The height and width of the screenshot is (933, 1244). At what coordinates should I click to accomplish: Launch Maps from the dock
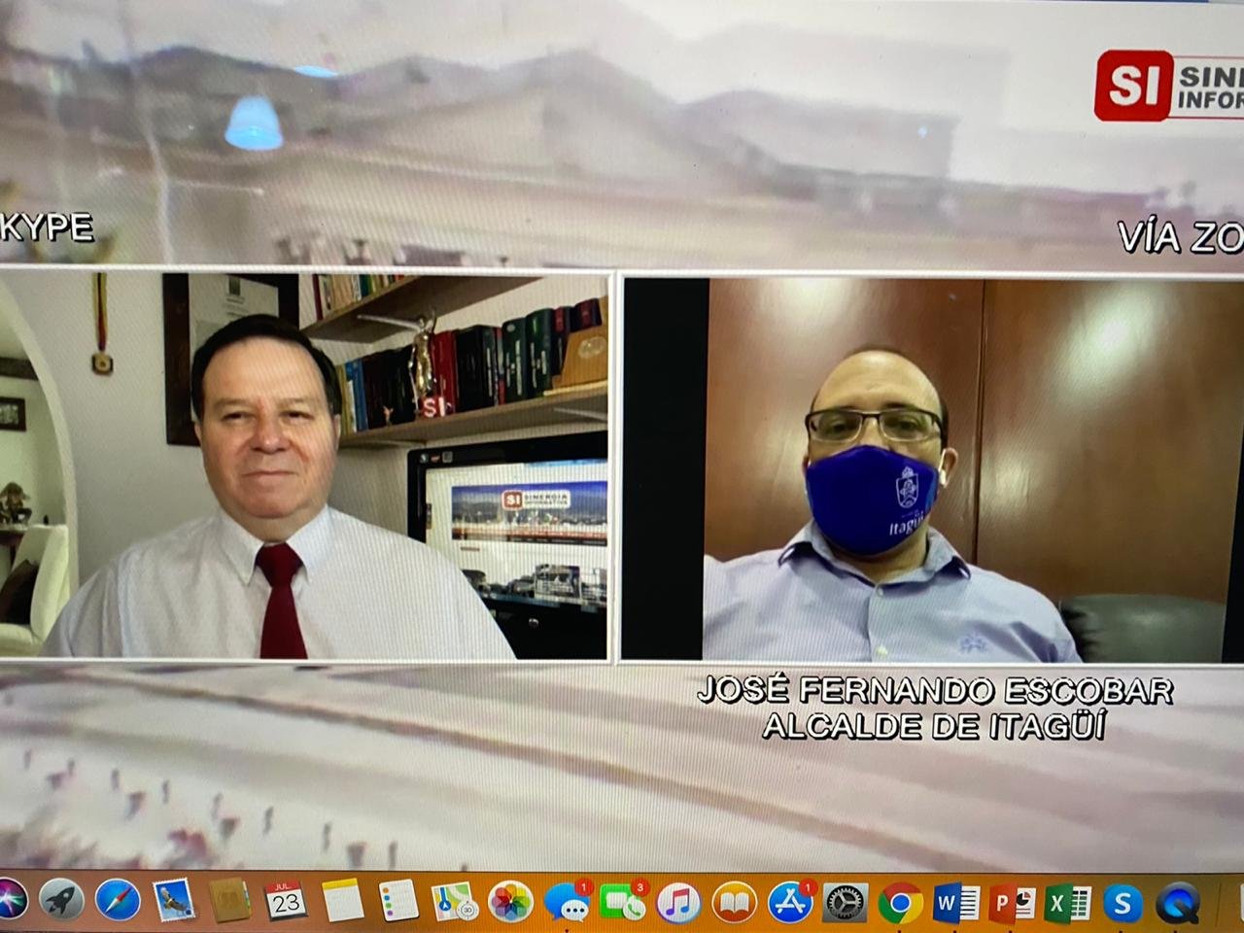[x=454, y=902]
